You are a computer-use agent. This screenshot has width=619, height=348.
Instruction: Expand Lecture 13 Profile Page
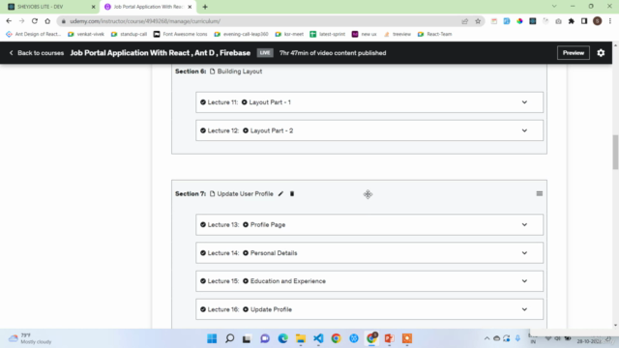tap(524, 224)
